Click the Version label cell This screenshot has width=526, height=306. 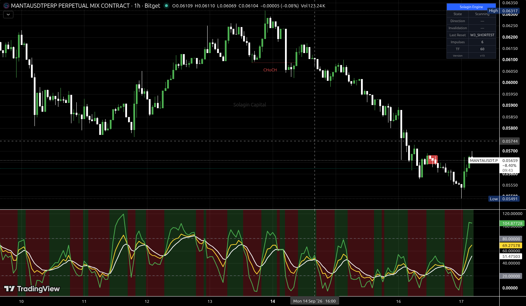457,56
